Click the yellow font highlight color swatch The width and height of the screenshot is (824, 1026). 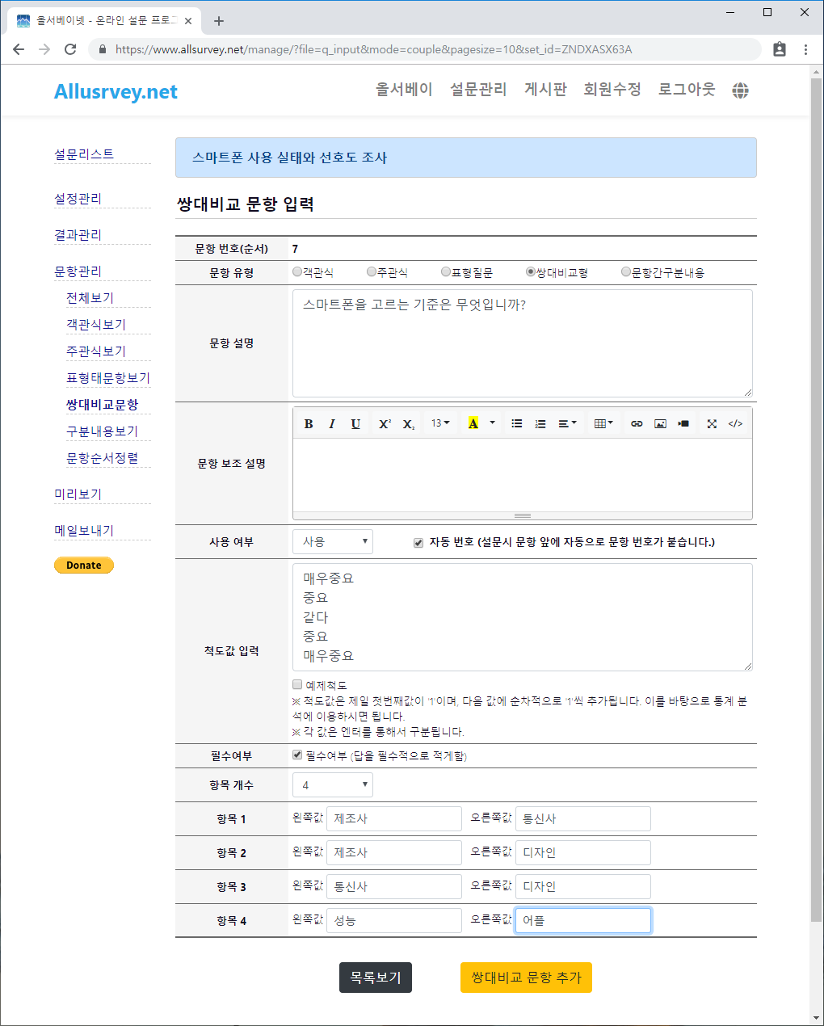tap(473, 423)
